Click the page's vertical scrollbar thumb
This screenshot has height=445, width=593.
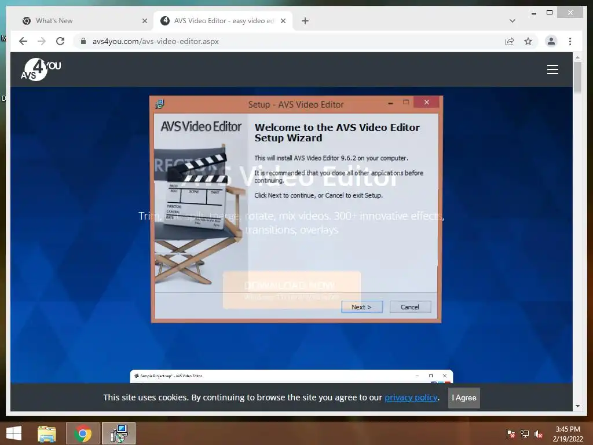coord(577,78)
